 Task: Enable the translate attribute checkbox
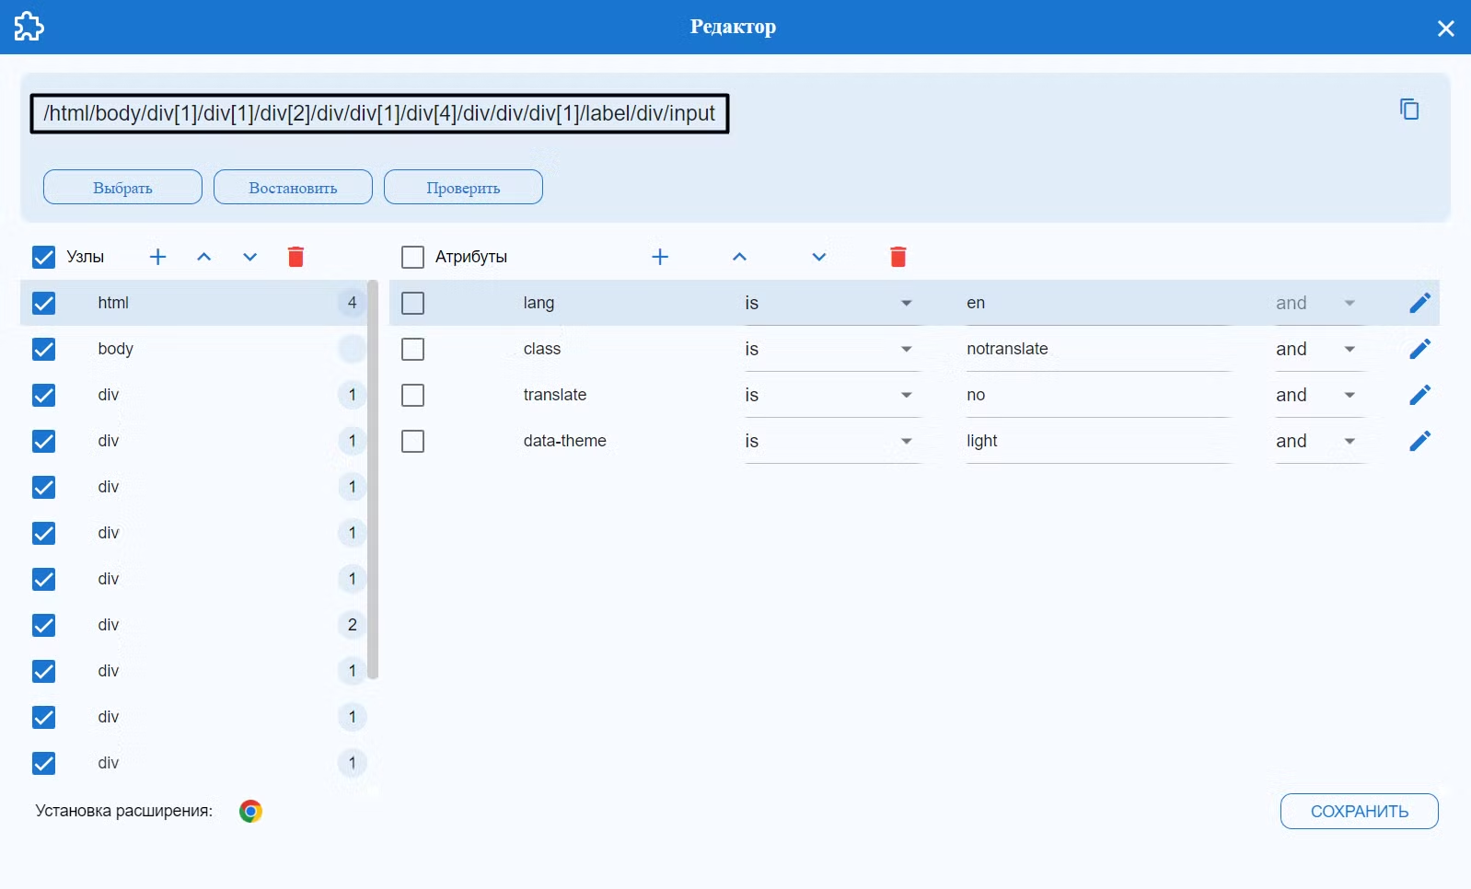pyautogui.click(x=412, y=395)
